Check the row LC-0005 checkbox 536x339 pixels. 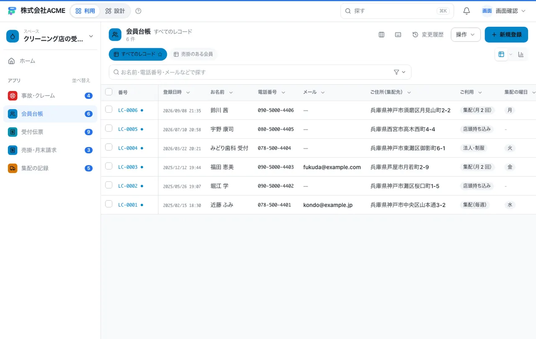coord(109,128)
